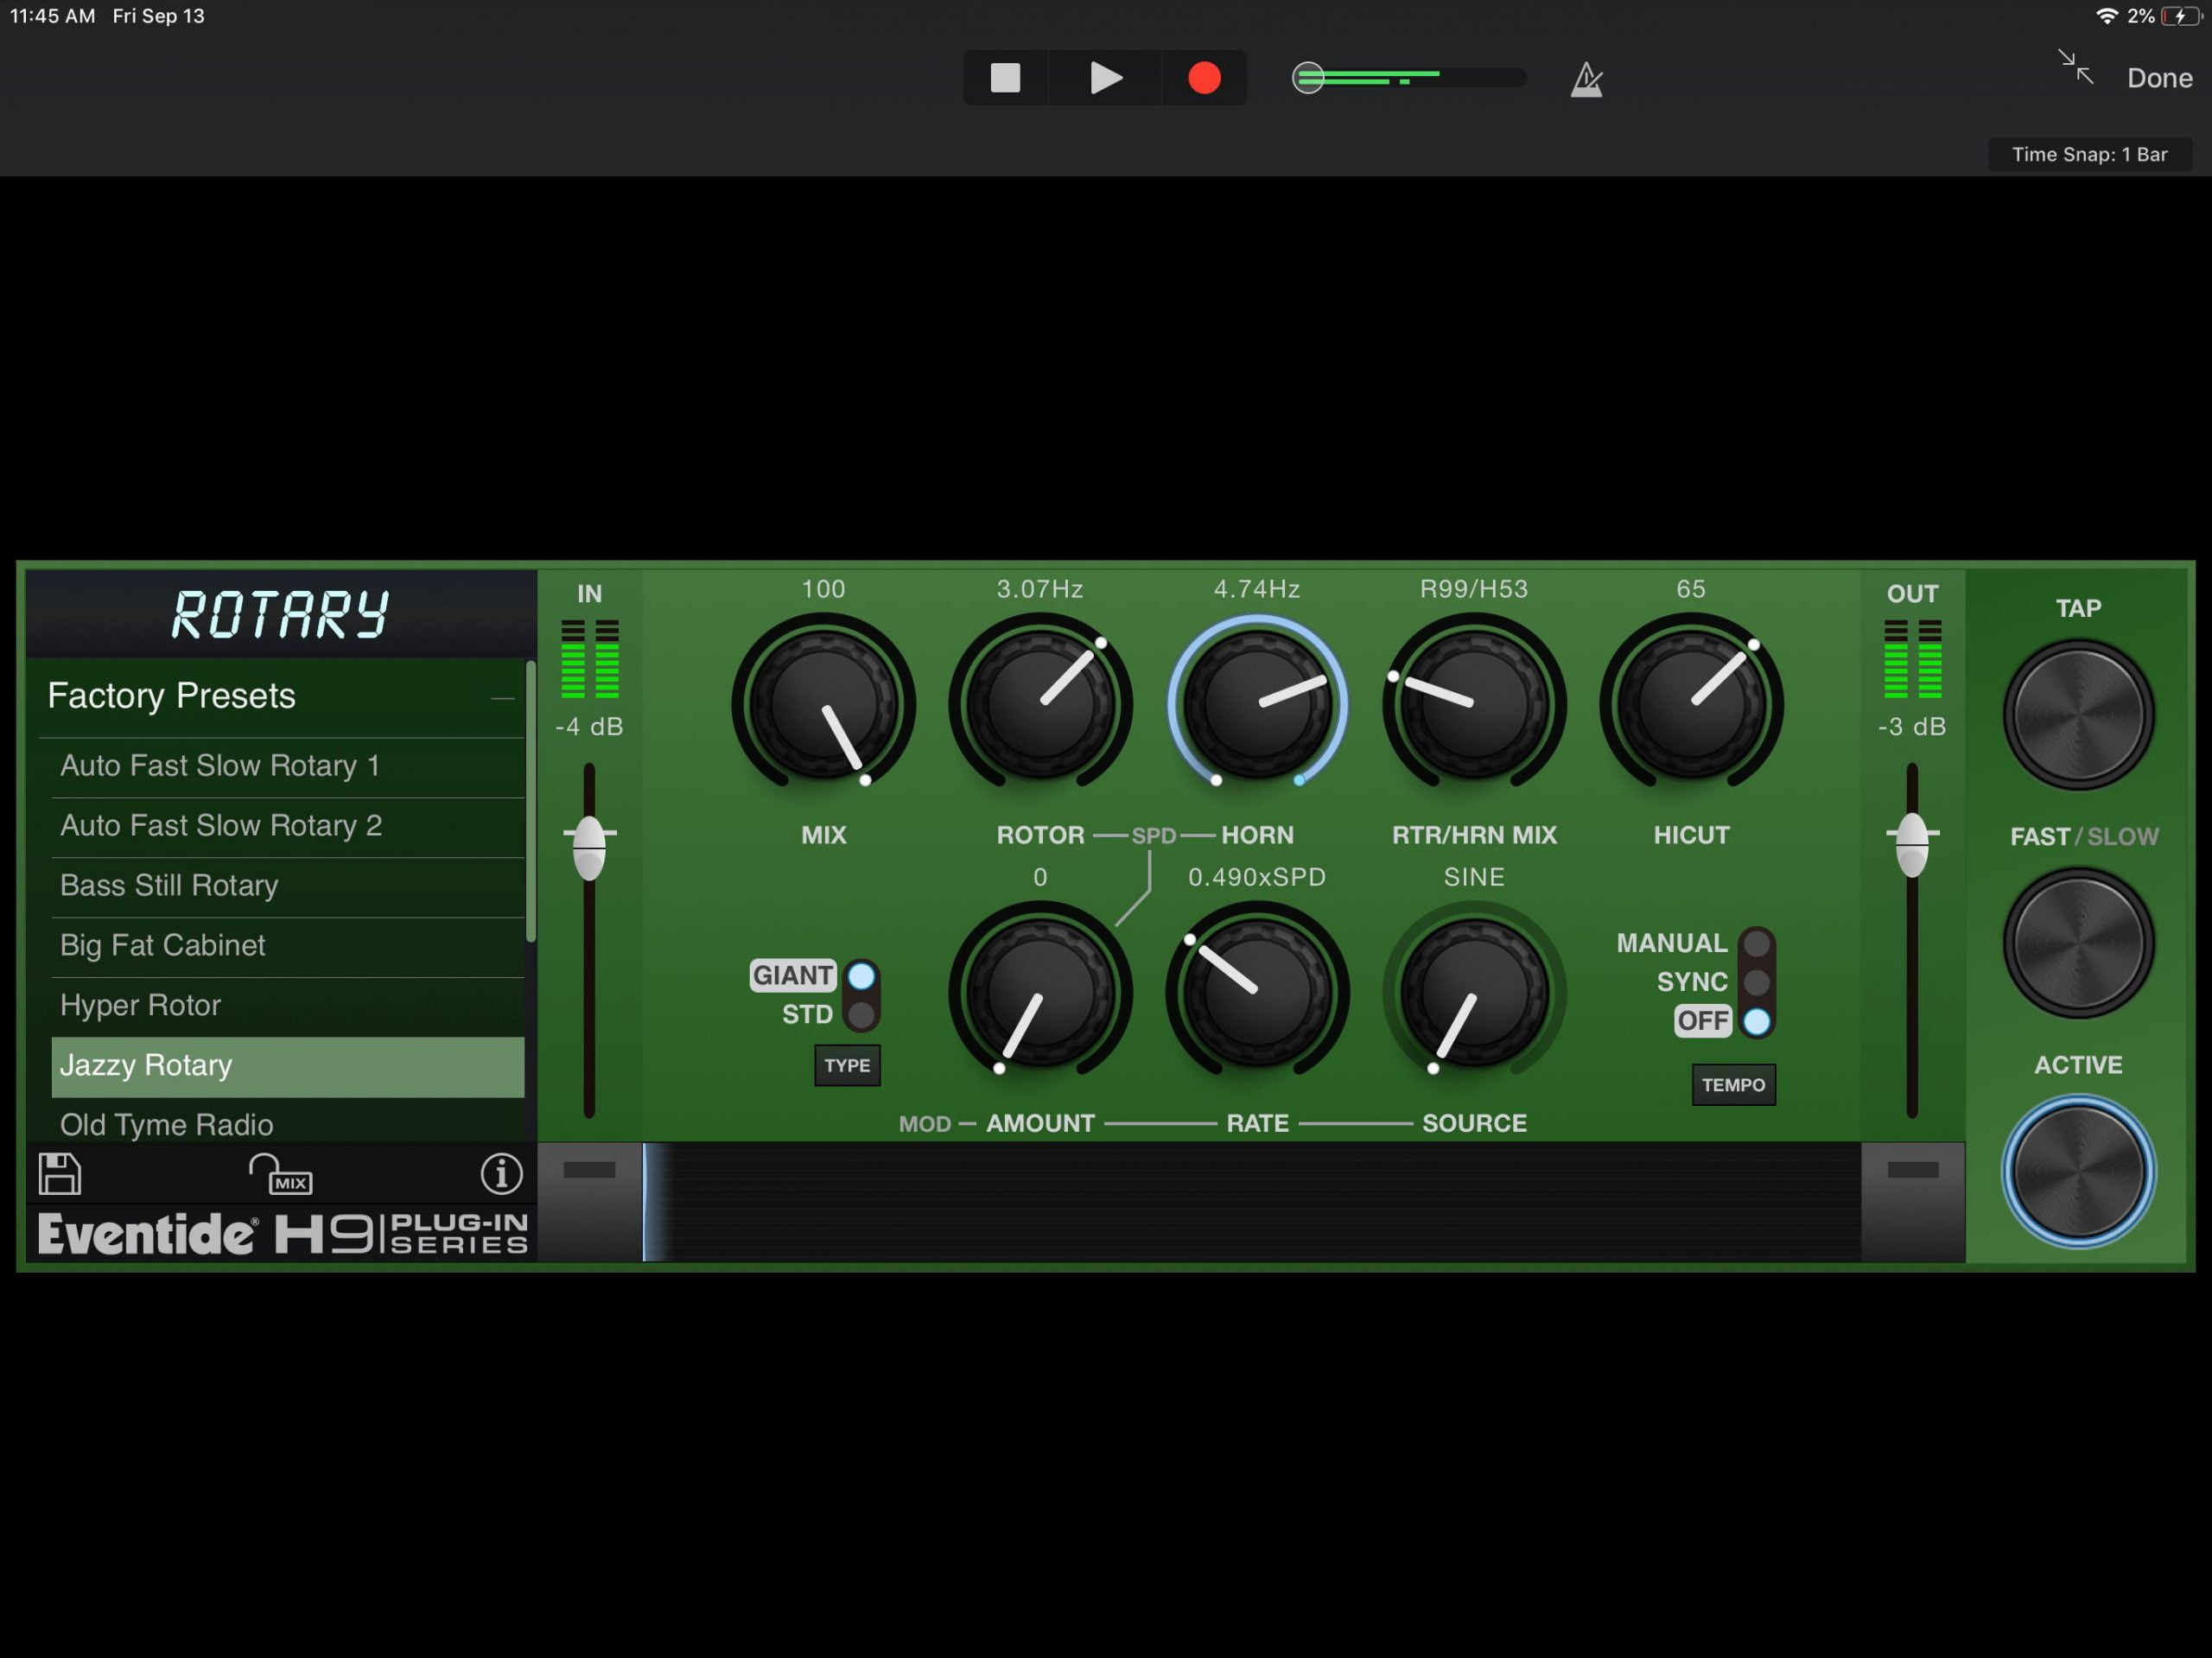The image size is (2212, 1658).
Task: Click the HORN speed knob
Action: pos(1257,704)
